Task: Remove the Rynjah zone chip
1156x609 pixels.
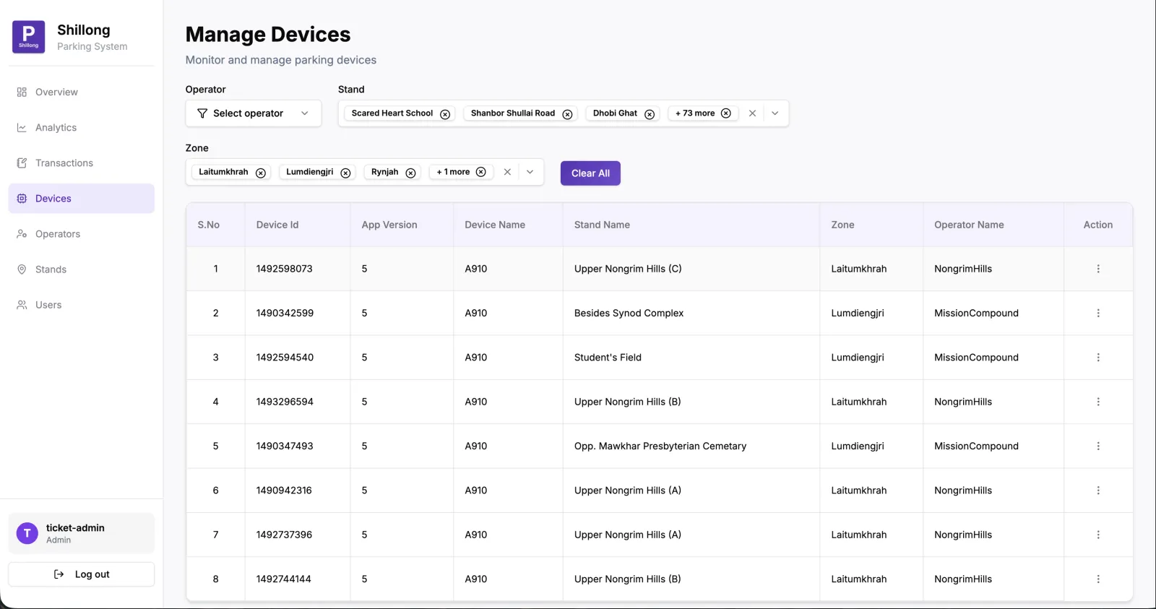Action: tap(410, 173)
